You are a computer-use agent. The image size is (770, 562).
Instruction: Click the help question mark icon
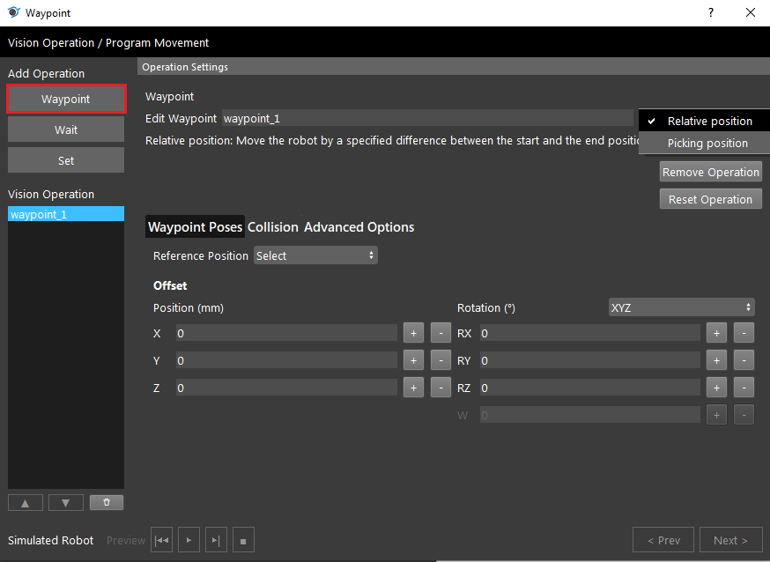[x=711, y=12]
